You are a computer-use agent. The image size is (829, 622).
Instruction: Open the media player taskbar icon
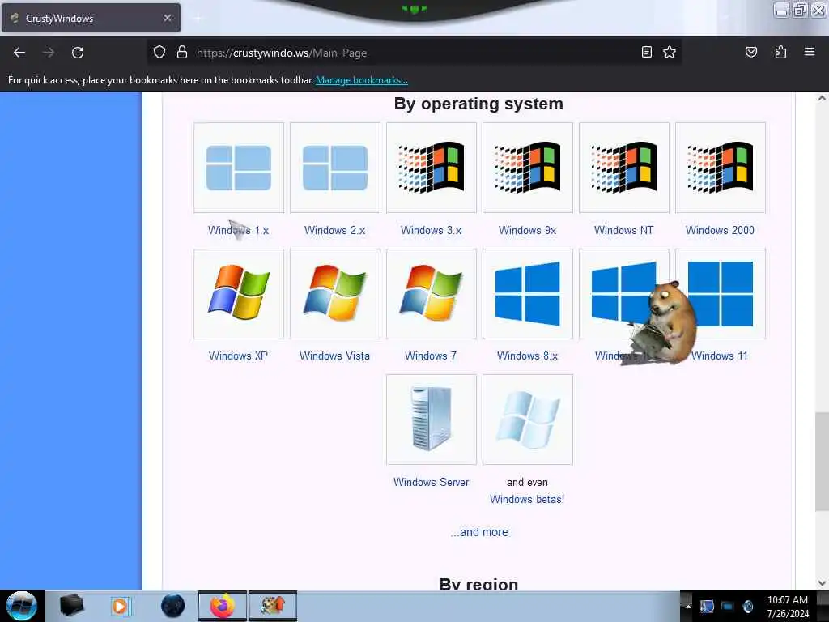[x=121, y=606]
